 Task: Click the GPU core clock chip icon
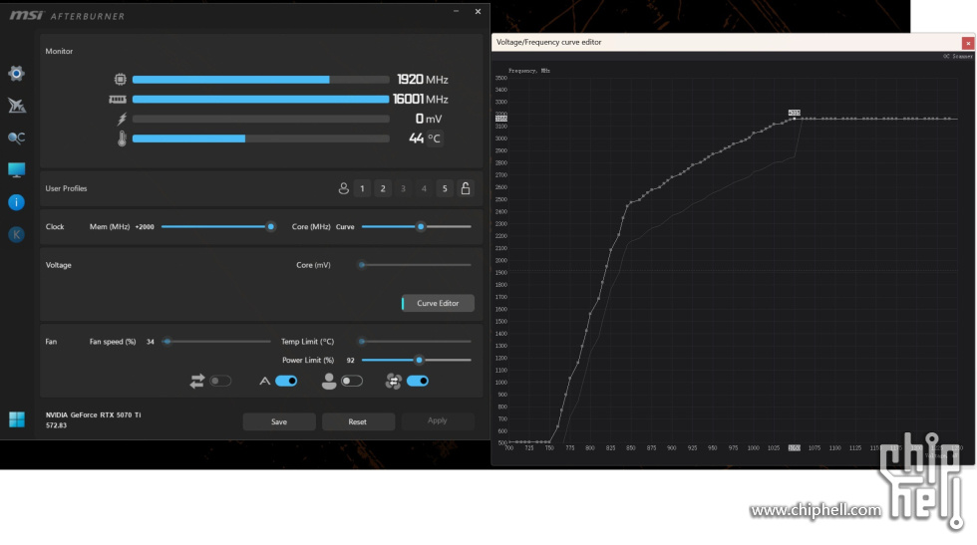(121, 79)
